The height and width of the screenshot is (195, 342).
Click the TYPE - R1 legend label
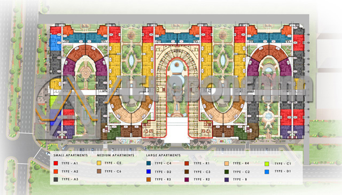click(x=201, y=163)
